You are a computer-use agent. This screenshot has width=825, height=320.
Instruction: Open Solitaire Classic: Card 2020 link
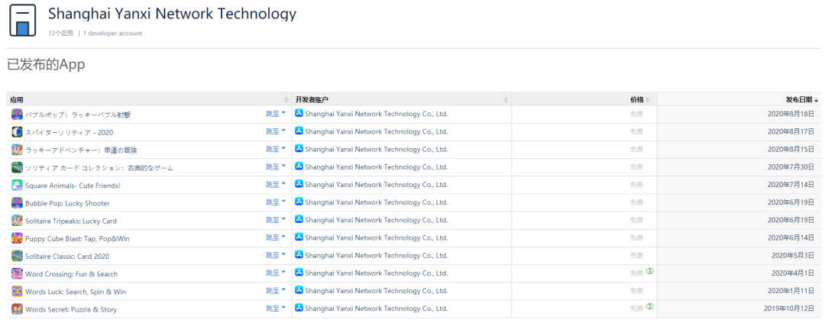click(67, 256)
